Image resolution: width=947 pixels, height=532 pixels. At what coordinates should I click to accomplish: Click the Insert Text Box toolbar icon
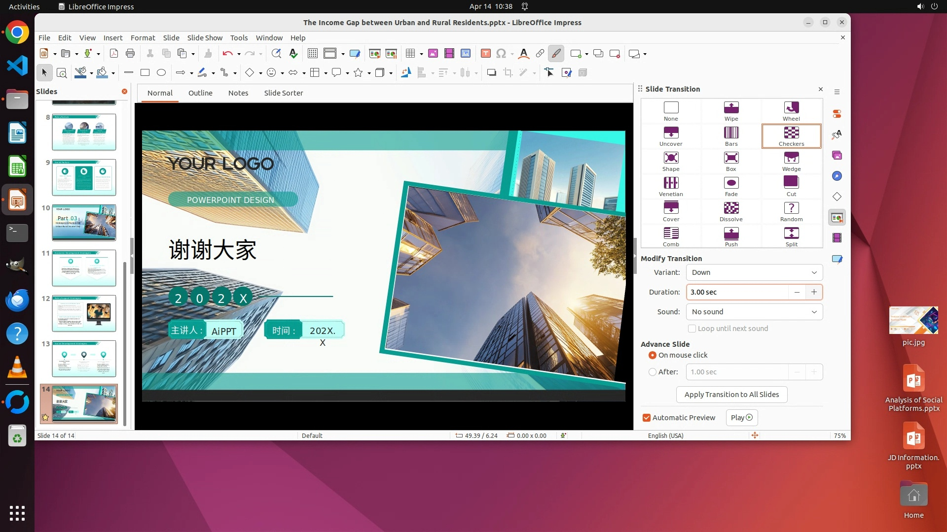485,54
